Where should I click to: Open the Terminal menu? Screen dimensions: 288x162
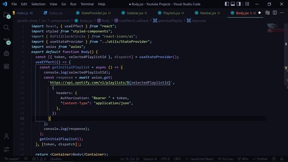87,4
